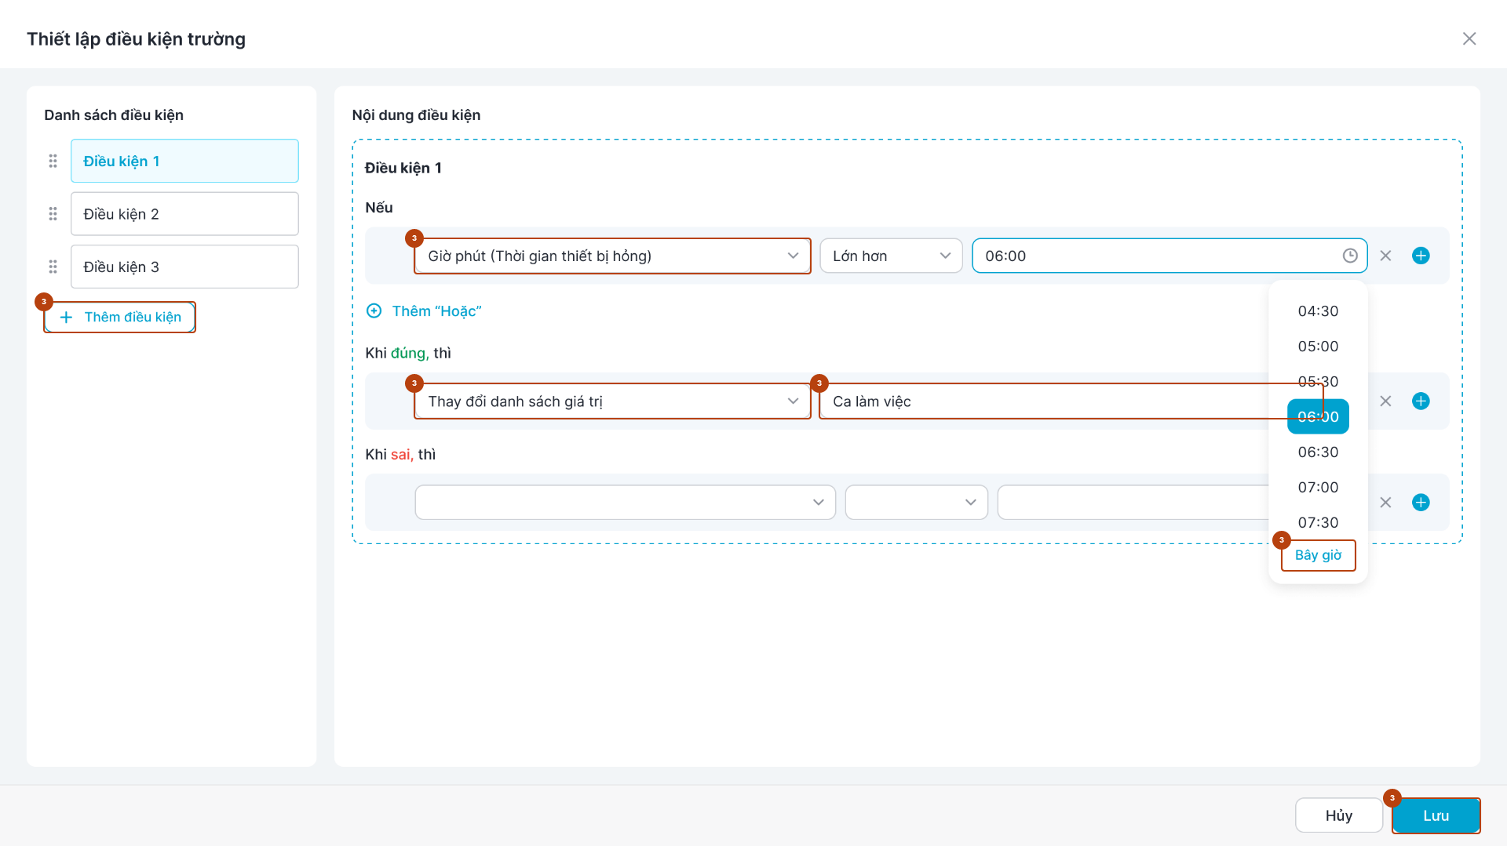Choose highlighted 06:00 in the time list
1507x846 pixels.
click(1318, 417)
